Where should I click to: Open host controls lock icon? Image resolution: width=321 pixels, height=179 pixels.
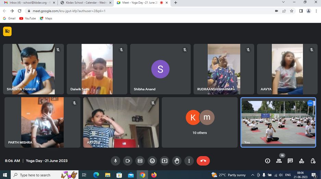313,161
